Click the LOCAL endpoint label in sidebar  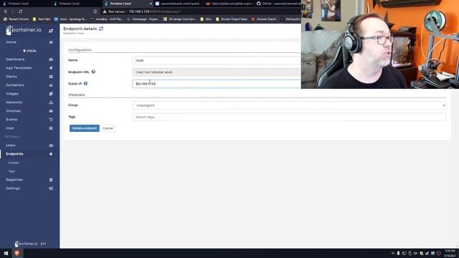[29, 51]
